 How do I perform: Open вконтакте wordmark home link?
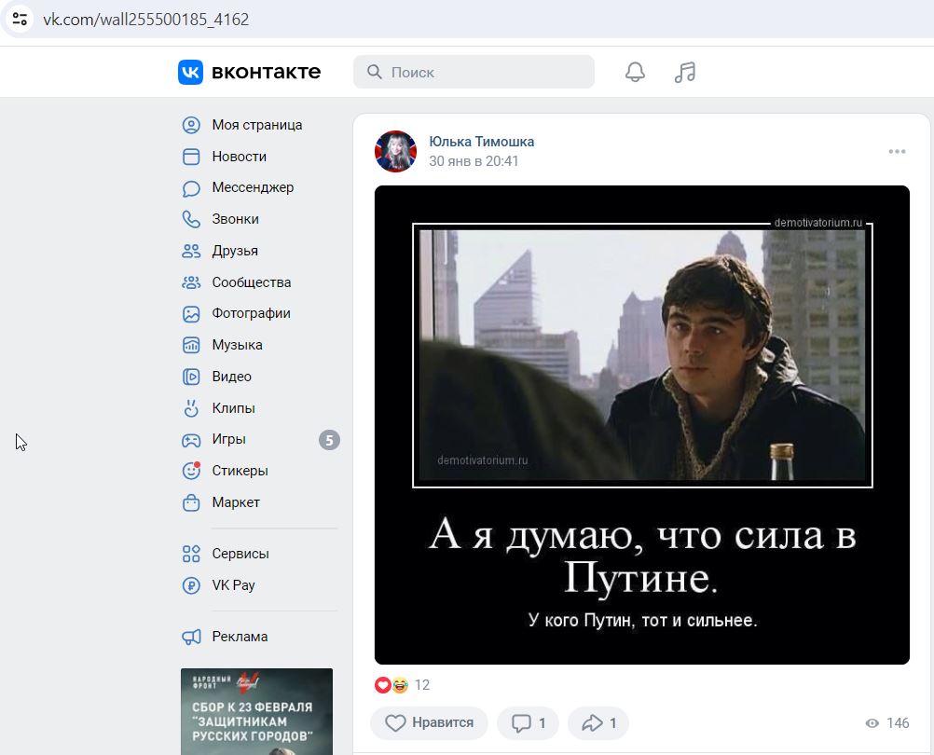[267, 72]
